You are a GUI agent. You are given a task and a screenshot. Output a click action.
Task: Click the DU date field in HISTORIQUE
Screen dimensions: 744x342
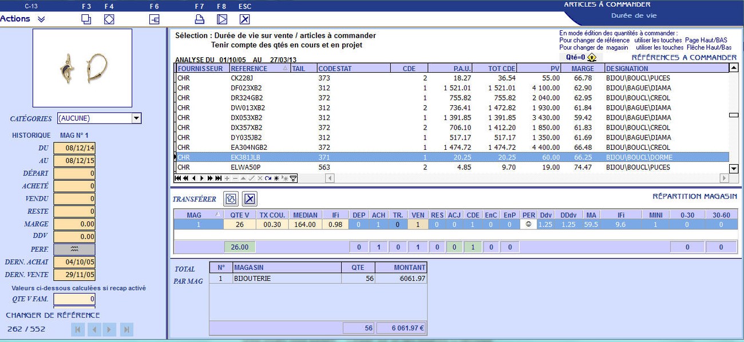[x=74, y=148]
